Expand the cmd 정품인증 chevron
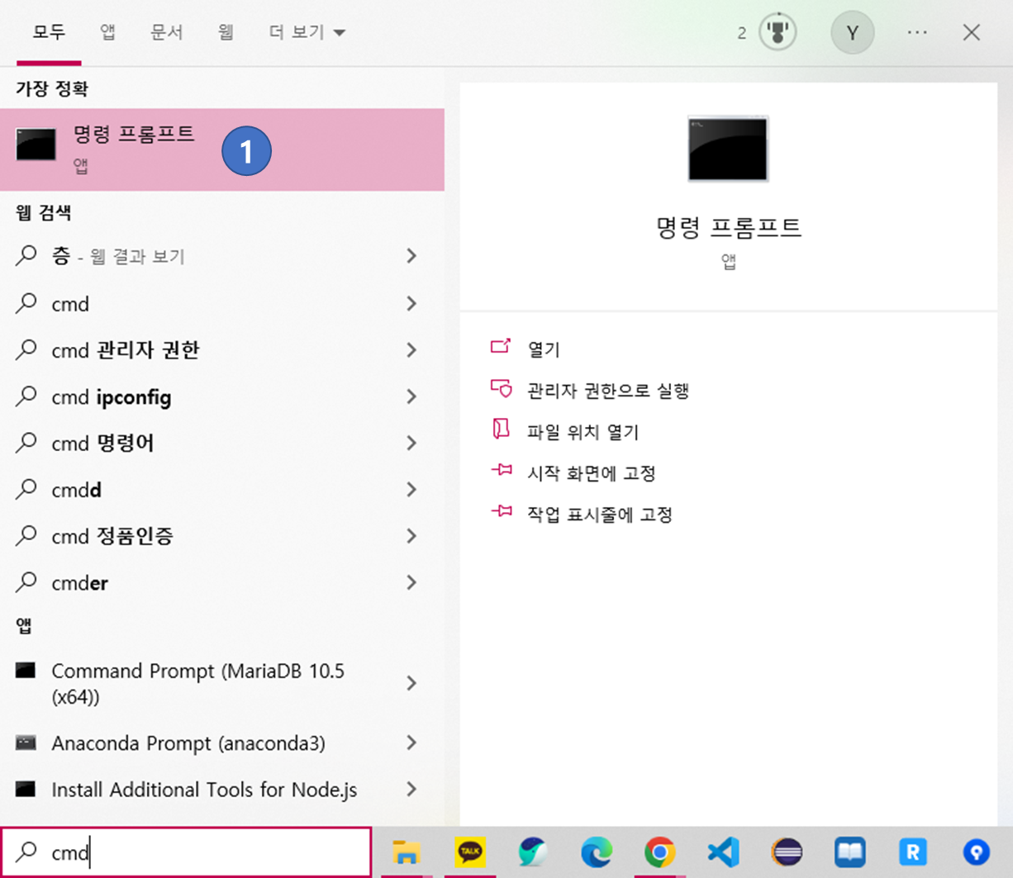The height and width of the screenshot is (878, 1013). click(x=411, y=537)
